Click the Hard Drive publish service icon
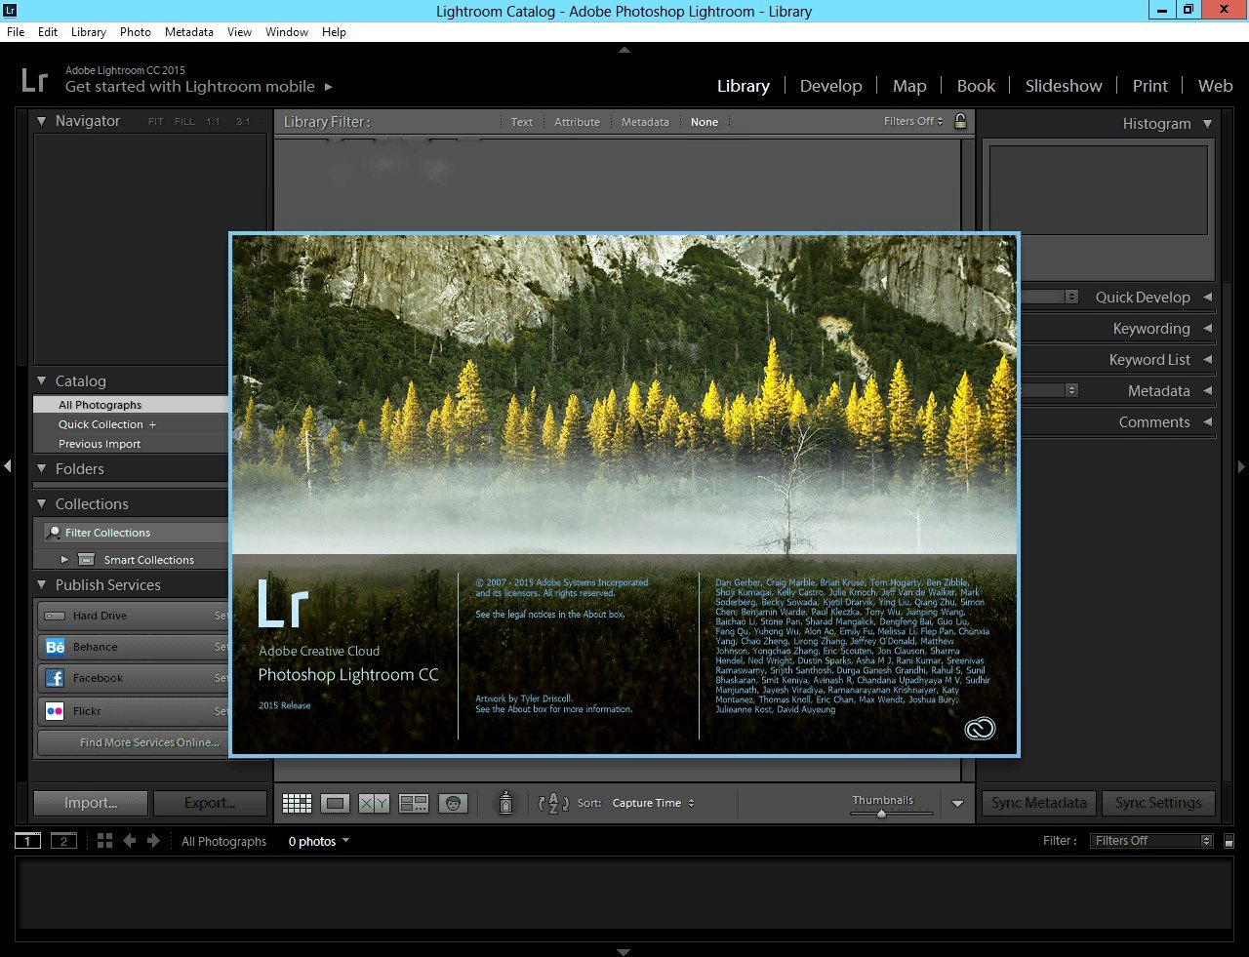The width and height of the screenshot is (1249, 957). (56, 616)
